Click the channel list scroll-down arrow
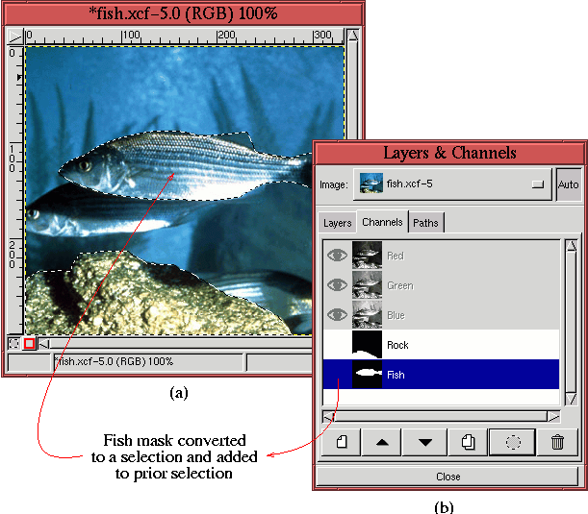Image resolution: width=588 pixels, height=514 pixels. 570,401
